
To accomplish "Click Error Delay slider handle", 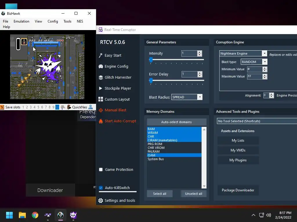I will 151,81.
